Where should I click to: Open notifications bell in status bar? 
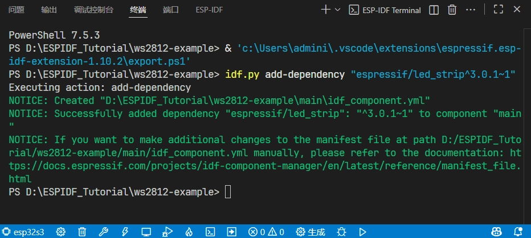(518, 232)
